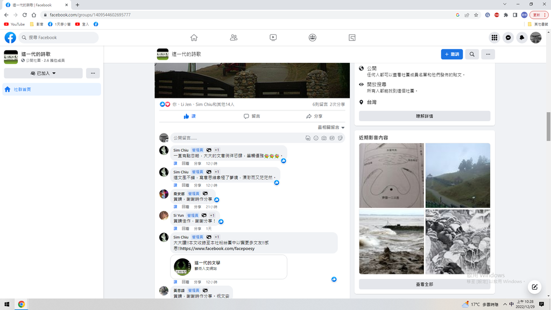Open the Watch video tab icon
The image size is (551, 310).
(273, 38)
